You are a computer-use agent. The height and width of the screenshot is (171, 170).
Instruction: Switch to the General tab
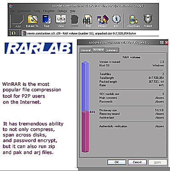(x=85, y=50)
